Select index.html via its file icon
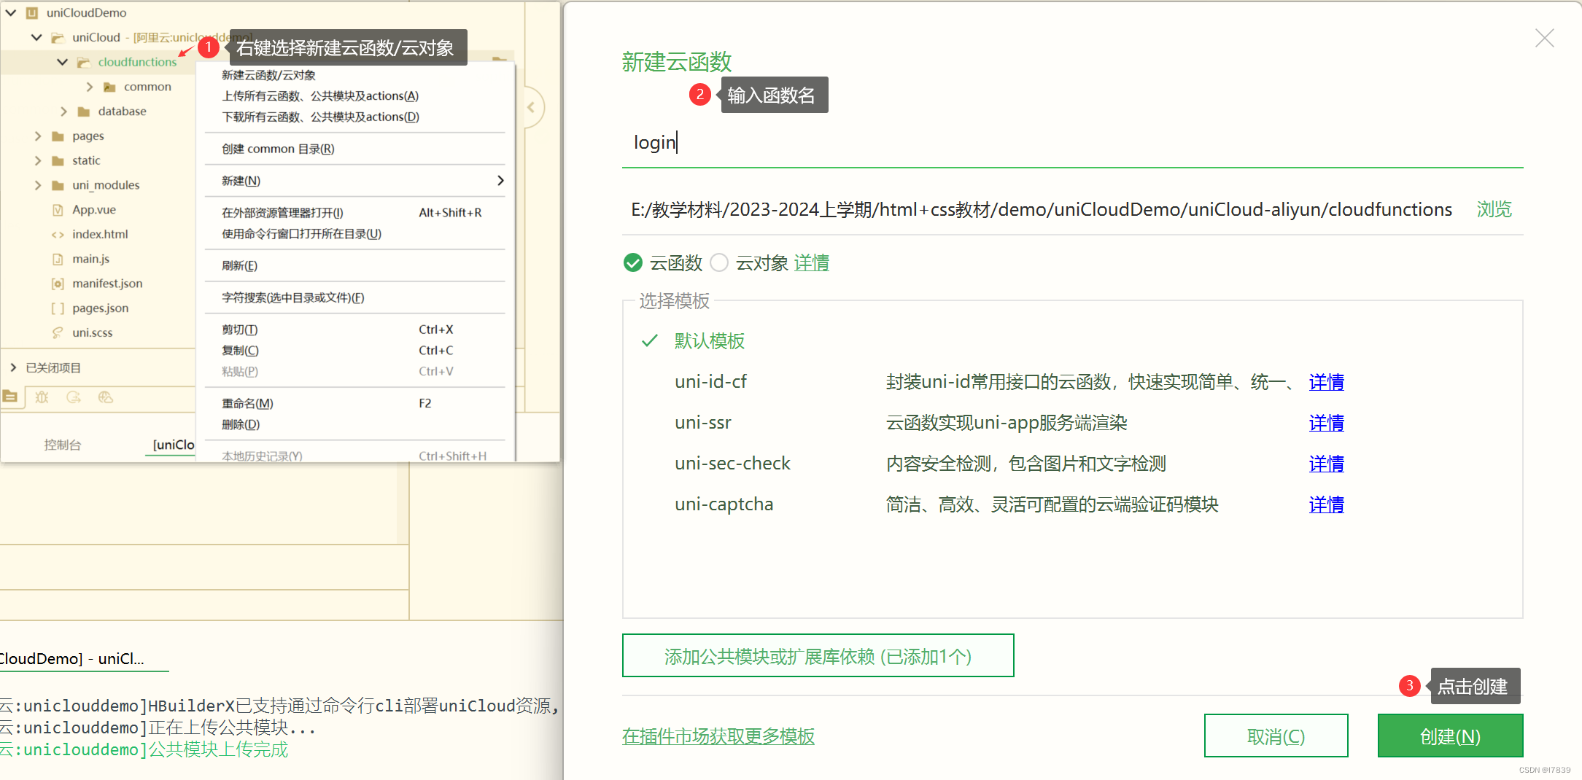 (58, 234)
